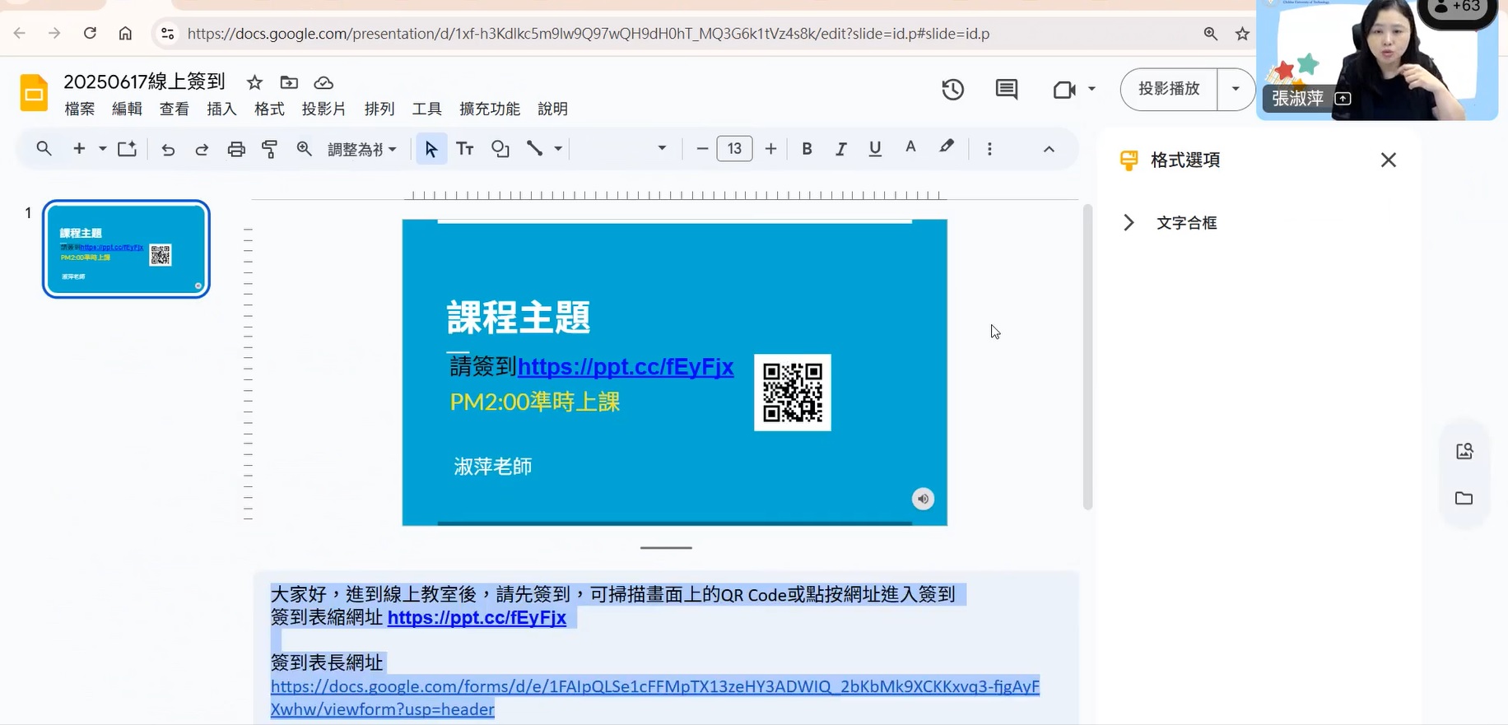Reload the page

(90, 34)
